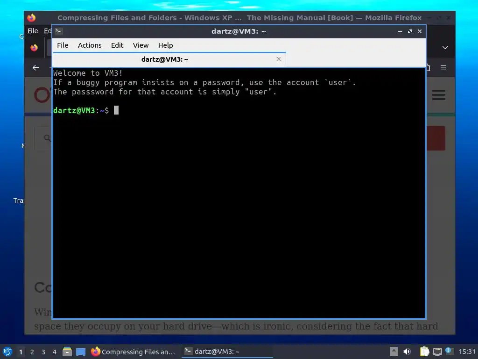Click the terminal icon in the title bar
The width and height of the screenshot is (478, 359).
58,31
